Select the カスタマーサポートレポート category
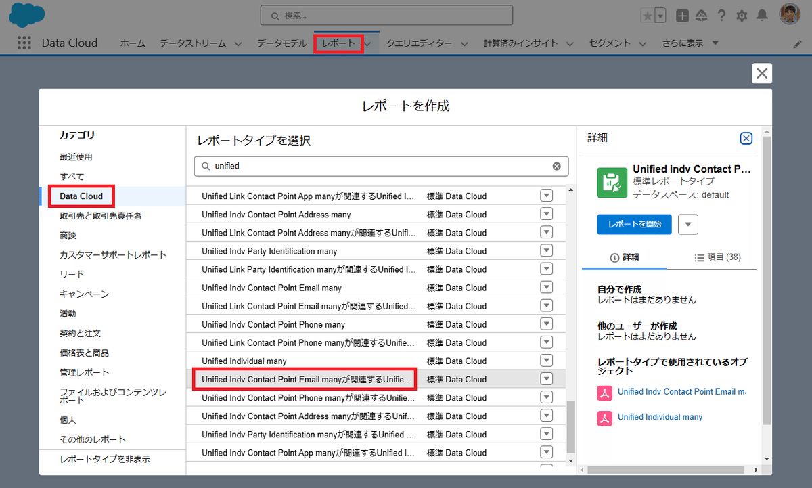Image resolution: width=812 pixels, height=488 pixels. pos(112,255)
